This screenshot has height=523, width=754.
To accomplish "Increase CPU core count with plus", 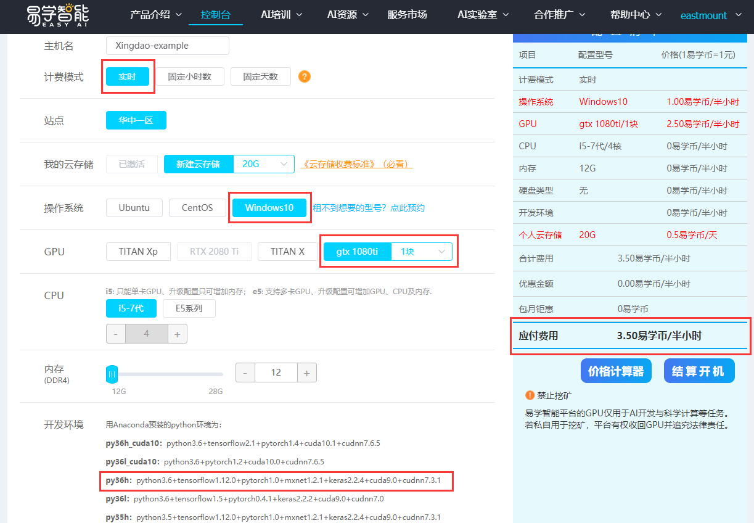I will (177, 334).
